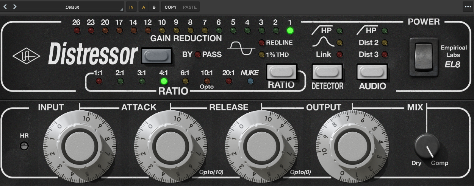474x186 pixels.
Task: Select the 3:1 ratio LED
Action: [142, 81]
